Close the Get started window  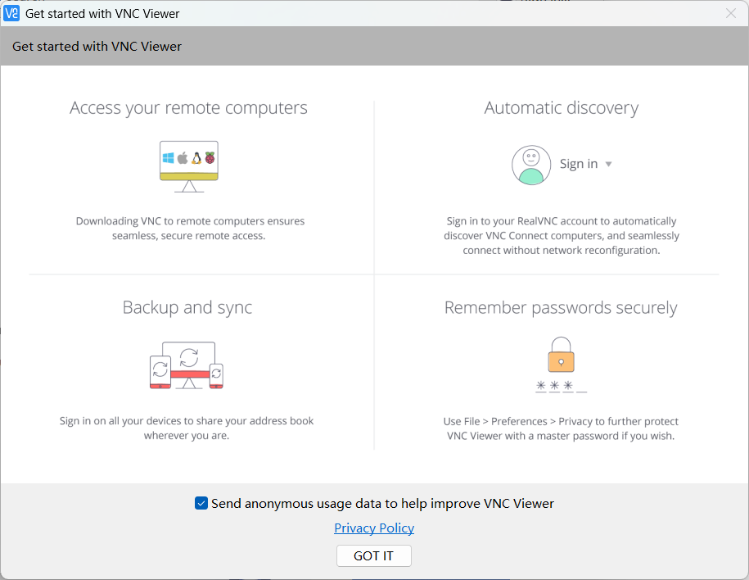[x=731, y=13]
